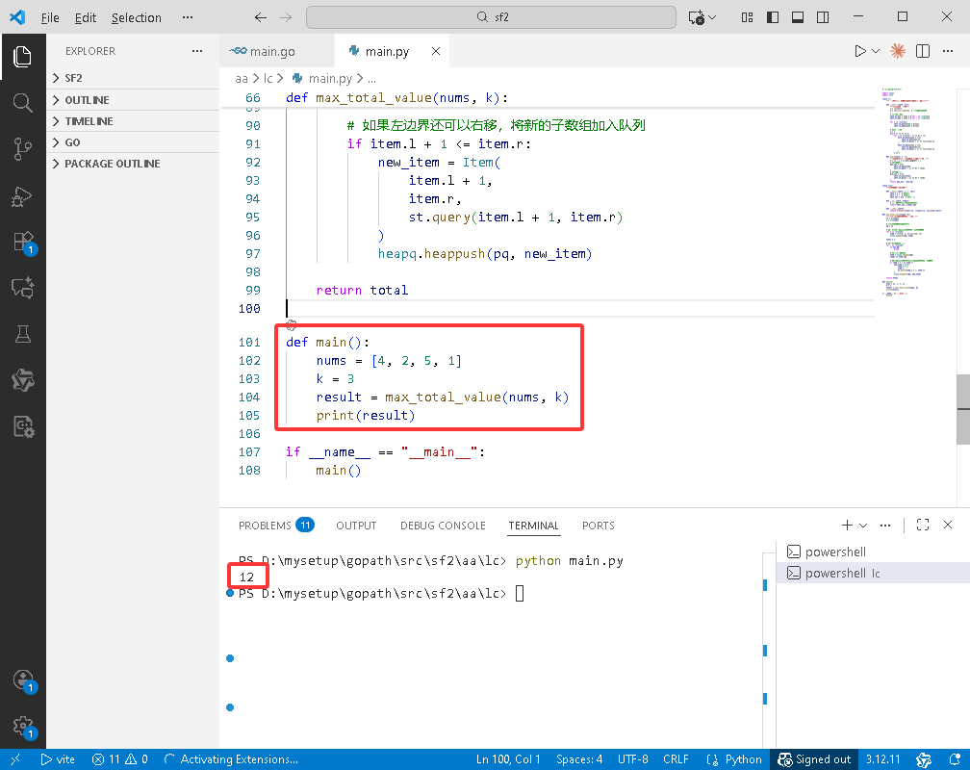Open the launch profile dropdown arrow
970x770 pixels.
863,525
